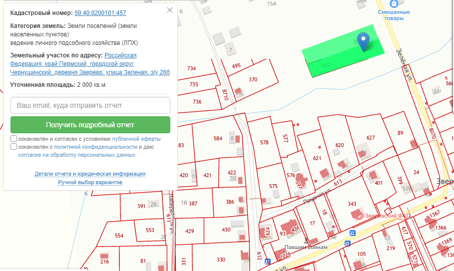Select parcel 627 on the map

click(371, 138)
